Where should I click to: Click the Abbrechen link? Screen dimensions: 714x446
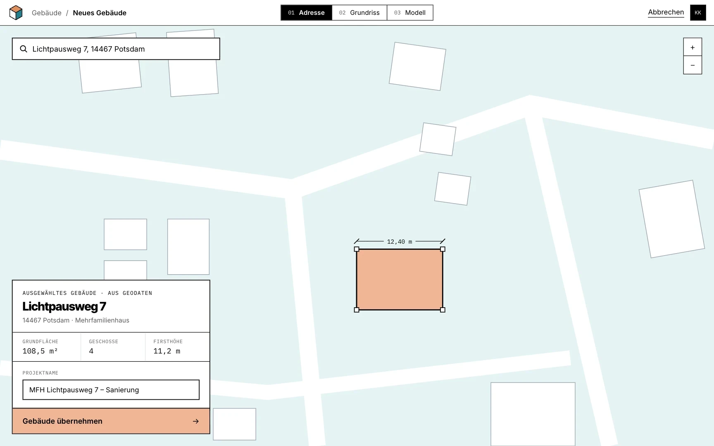click(x=666, y=12)
